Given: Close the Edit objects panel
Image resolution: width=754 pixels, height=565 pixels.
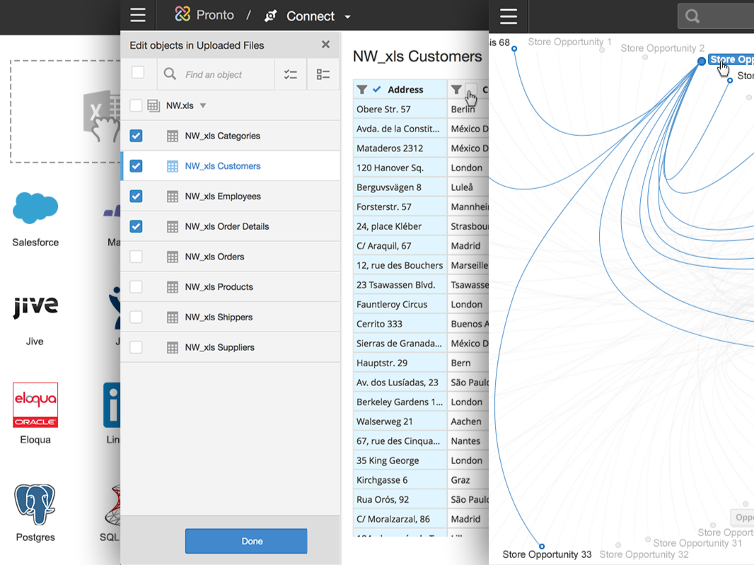Looking at the screenshot, I should [325, 45].
